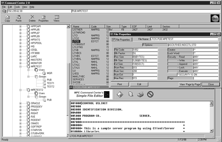Click the MPETEST Users folder icon
The image size is (222, 142).
pyautogui.click(x=36, y=70)
